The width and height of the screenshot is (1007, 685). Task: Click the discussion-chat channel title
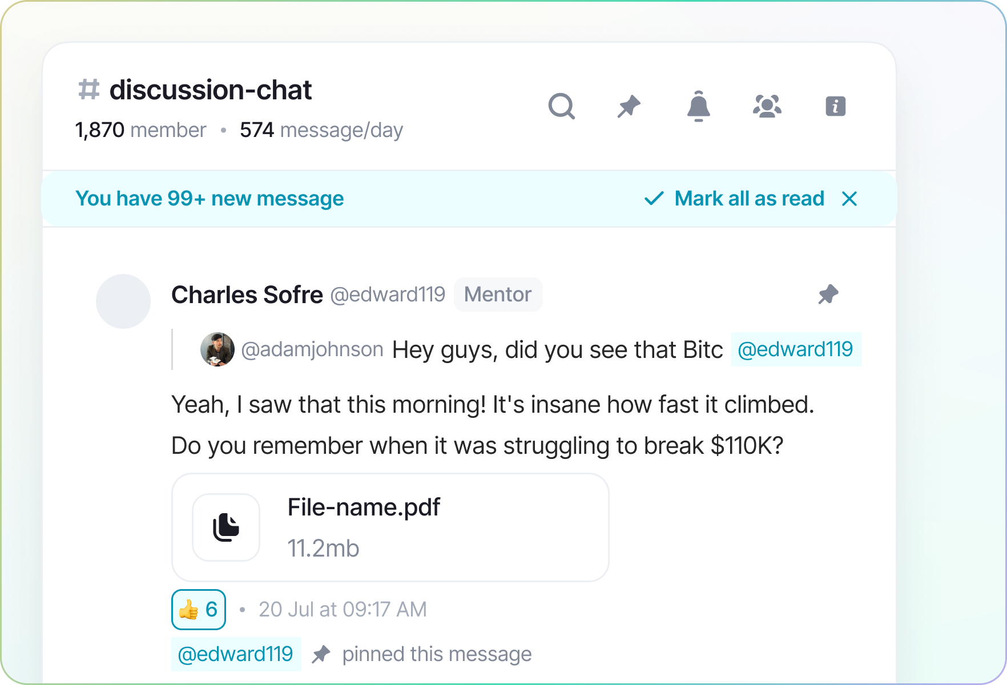click(211, 90)
